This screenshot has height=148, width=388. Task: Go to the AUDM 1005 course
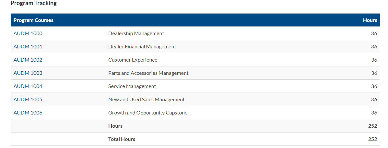coord(28,100)
